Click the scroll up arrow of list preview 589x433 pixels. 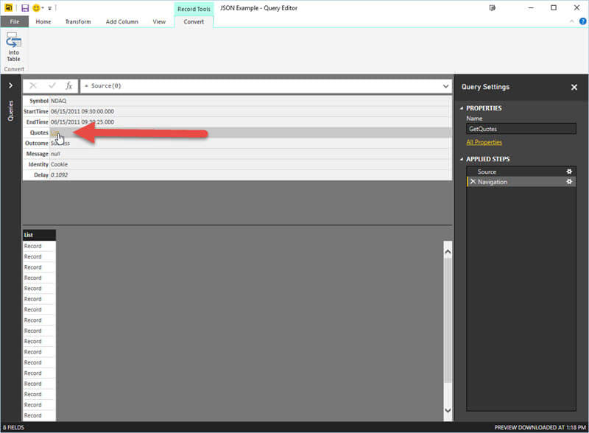(448, 251)
